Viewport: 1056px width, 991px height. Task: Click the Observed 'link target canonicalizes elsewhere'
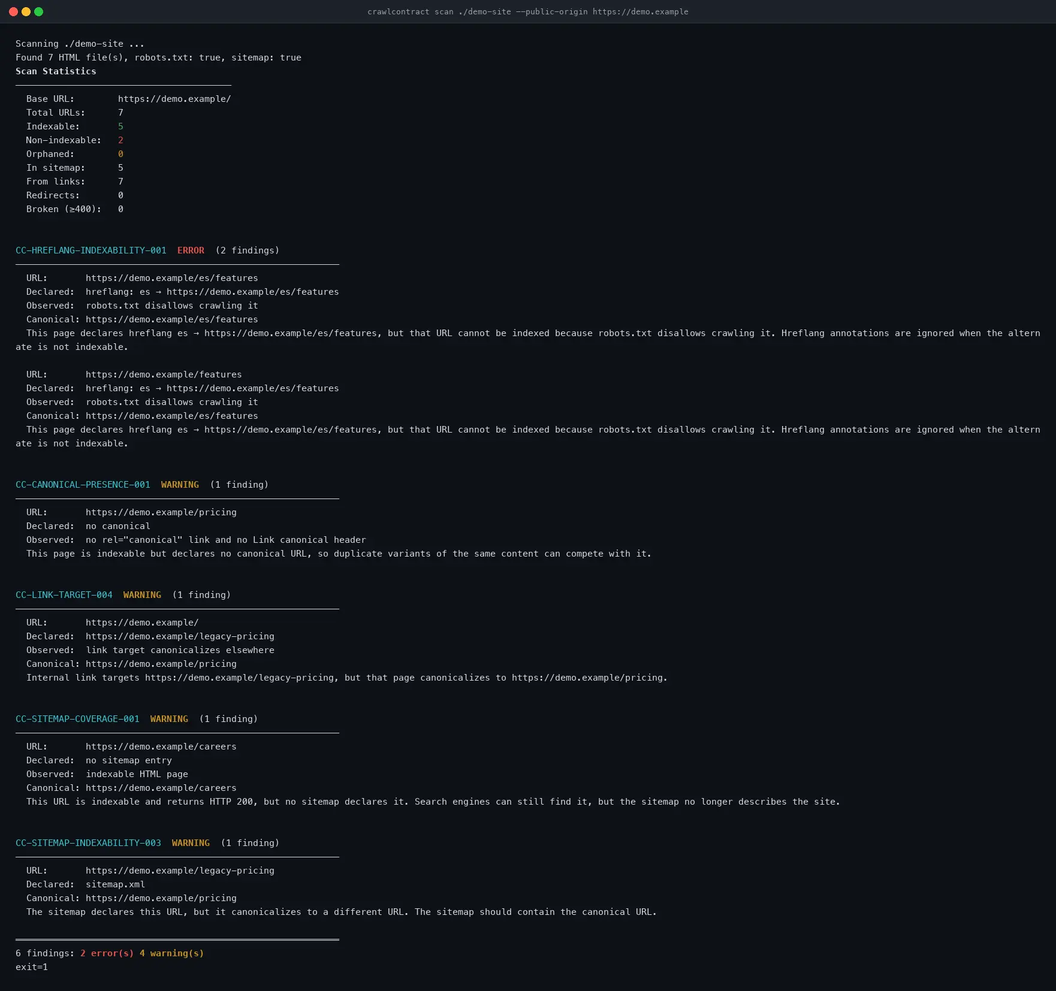(180, 650)
